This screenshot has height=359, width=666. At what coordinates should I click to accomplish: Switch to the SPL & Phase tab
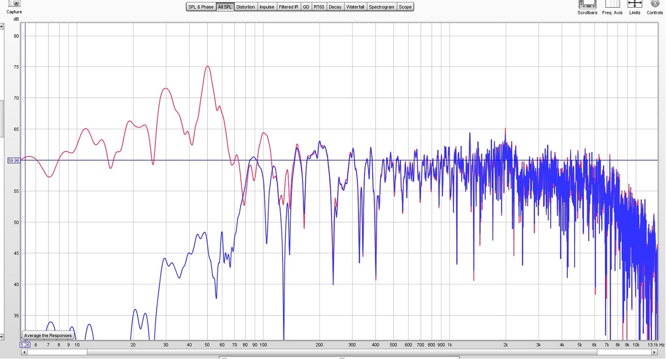(x=201, y=7)
